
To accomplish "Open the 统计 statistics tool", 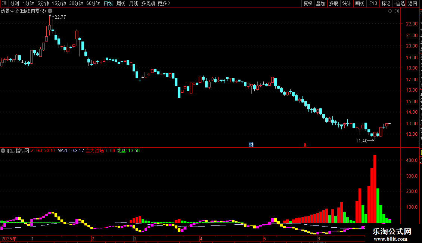I will pyautogui.click(x=347, y=3).
